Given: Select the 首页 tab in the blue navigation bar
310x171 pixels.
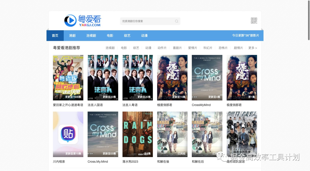Looking at the screenshot, I should click(55, 35).
